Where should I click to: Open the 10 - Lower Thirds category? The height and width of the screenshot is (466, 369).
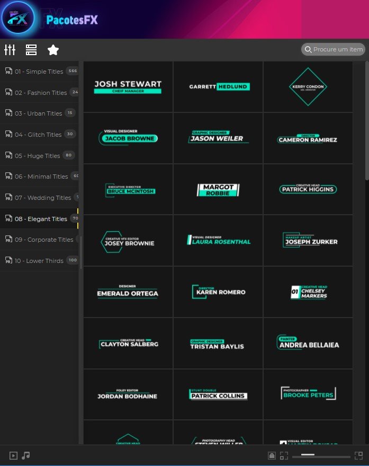[39, 261]
